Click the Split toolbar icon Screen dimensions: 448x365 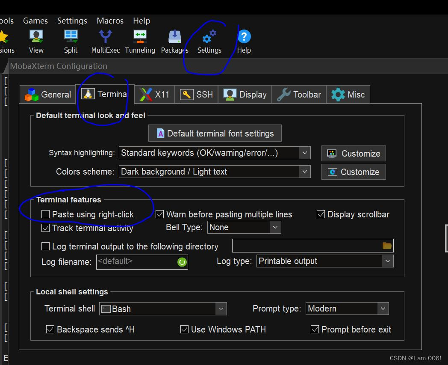point(71,42)
